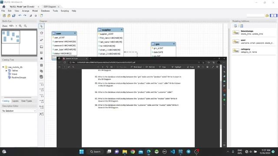Screen dimensions: 278x156
Task: Expand the Tables node in Catalog Tree
Action: tap(7, 71)
